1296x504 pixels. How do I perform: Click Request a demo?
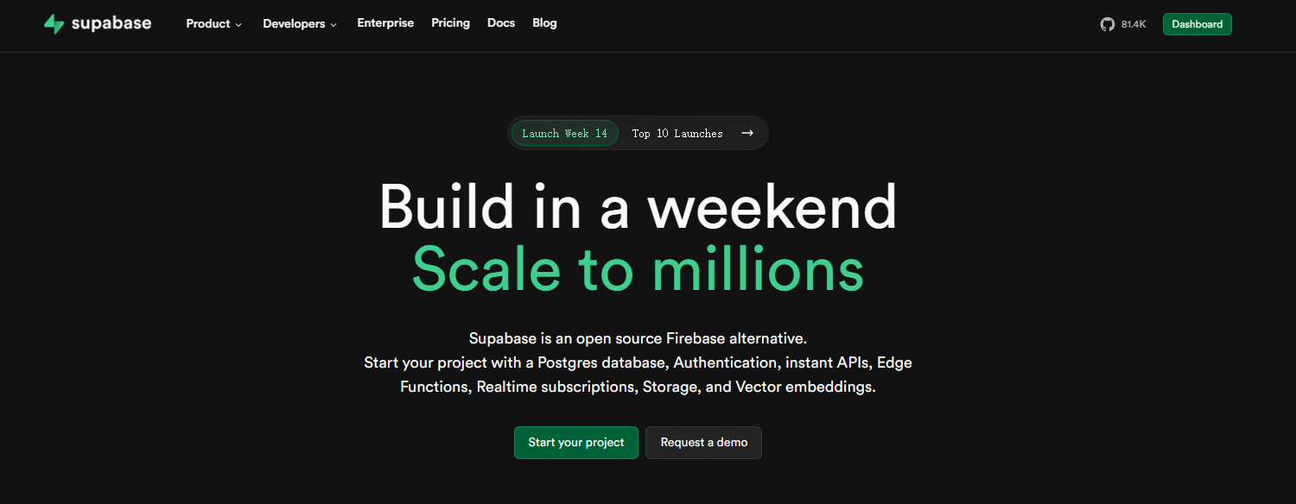tap(704, 443)
